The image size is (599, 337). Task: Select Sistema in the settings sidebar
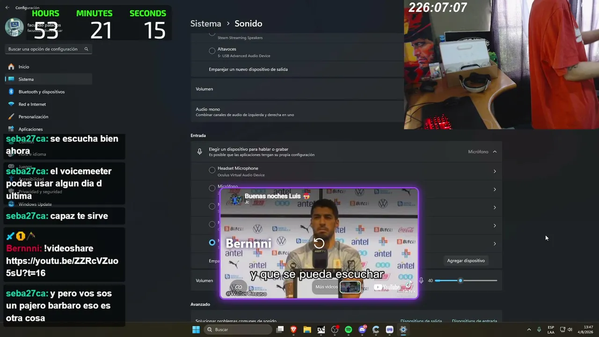click(x=49, y=79)
